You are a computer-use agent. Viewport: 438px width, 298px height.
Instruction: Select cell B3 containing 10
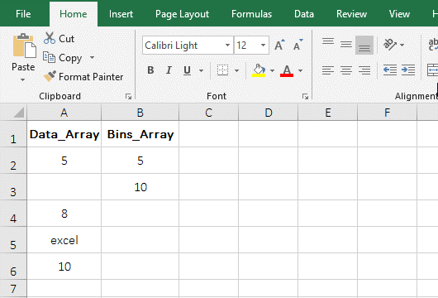pyautogui.click(x=140, y=187)
